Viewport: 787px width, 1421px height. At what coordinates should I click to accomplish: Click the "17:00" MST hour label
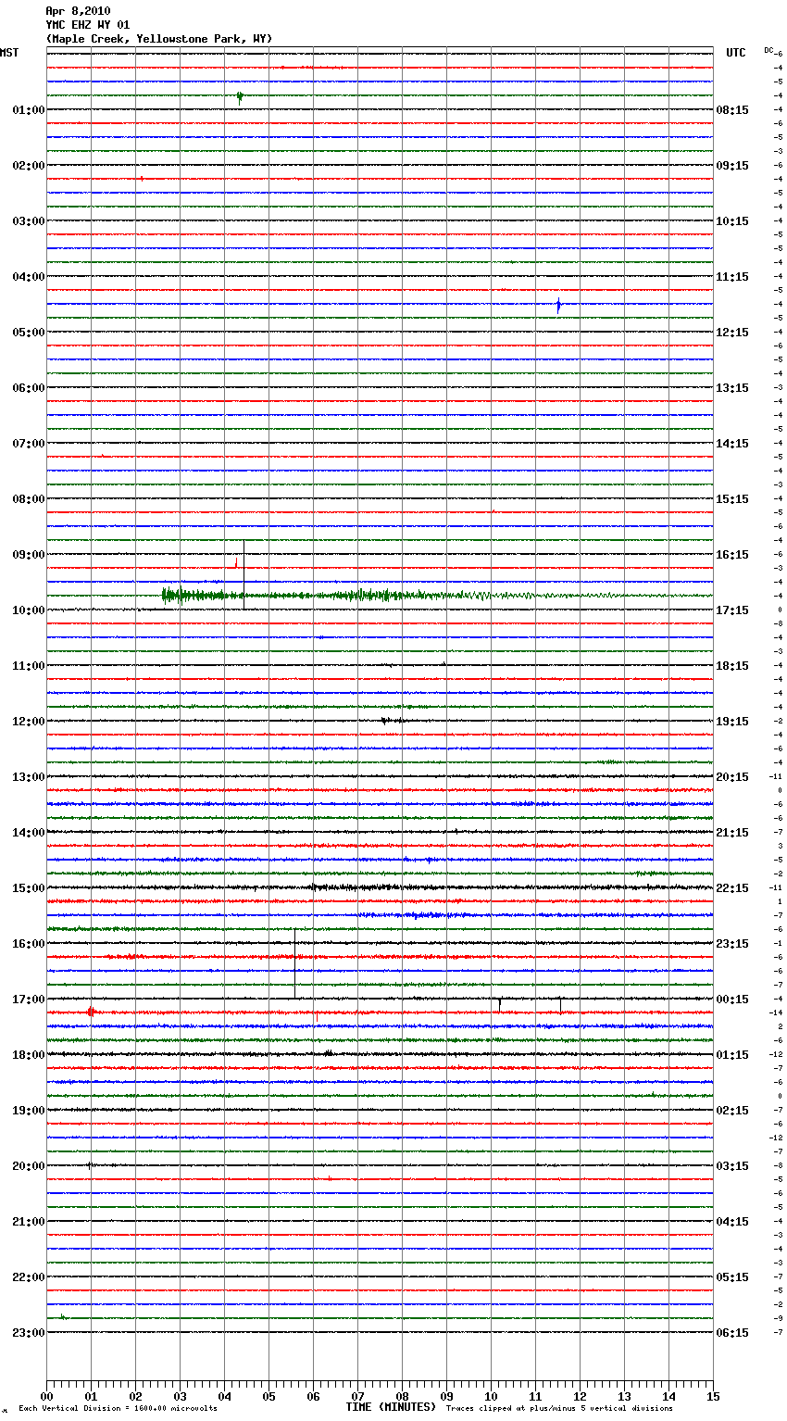point(29,1000)
